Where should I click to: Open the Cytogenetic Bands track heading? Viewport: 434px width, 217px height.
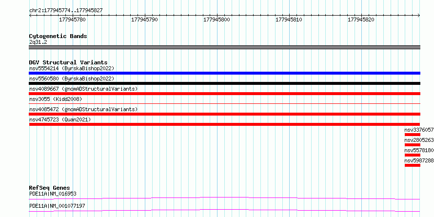[x=58, y=36]
